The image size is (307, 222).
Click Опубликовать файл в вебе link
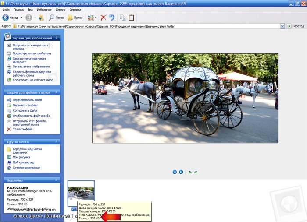tap(31, 116)
